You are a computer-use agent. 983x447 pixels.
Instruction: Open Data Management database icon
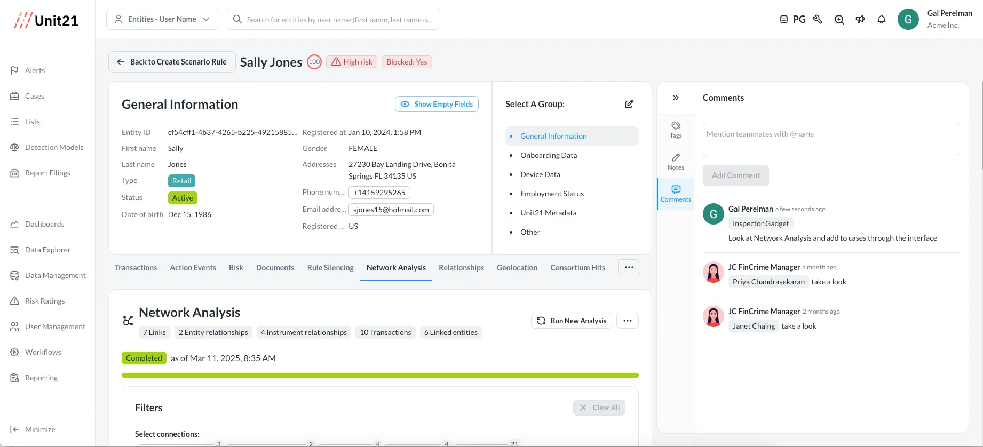click(x=14, y=275)
